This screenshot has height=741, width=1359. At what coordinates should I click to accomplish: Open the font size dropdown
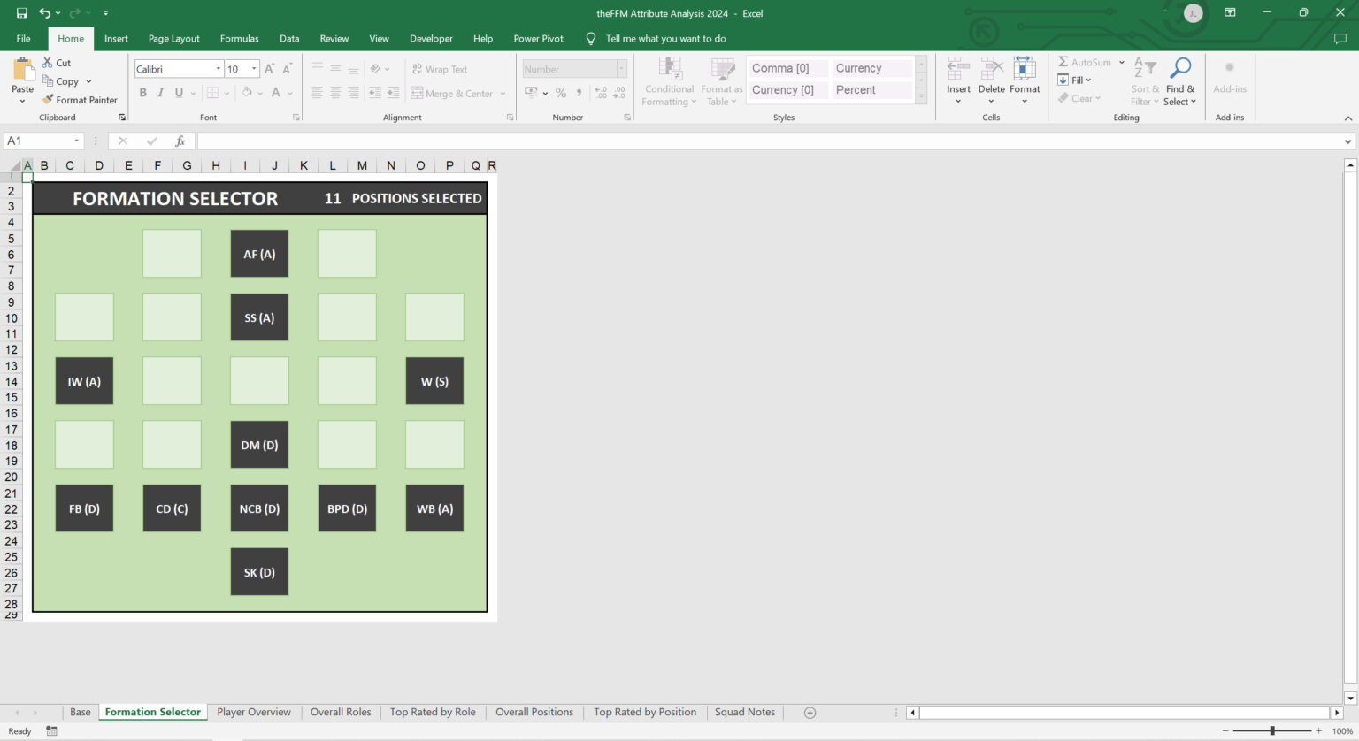[252, 68]
